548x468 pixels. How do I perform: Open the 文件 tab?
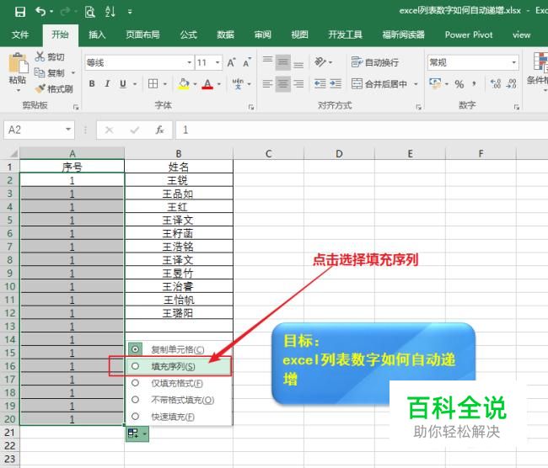tap(20, 35)
